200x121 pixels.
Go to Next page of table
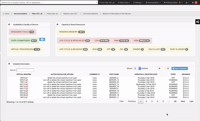tap(183, 101)
